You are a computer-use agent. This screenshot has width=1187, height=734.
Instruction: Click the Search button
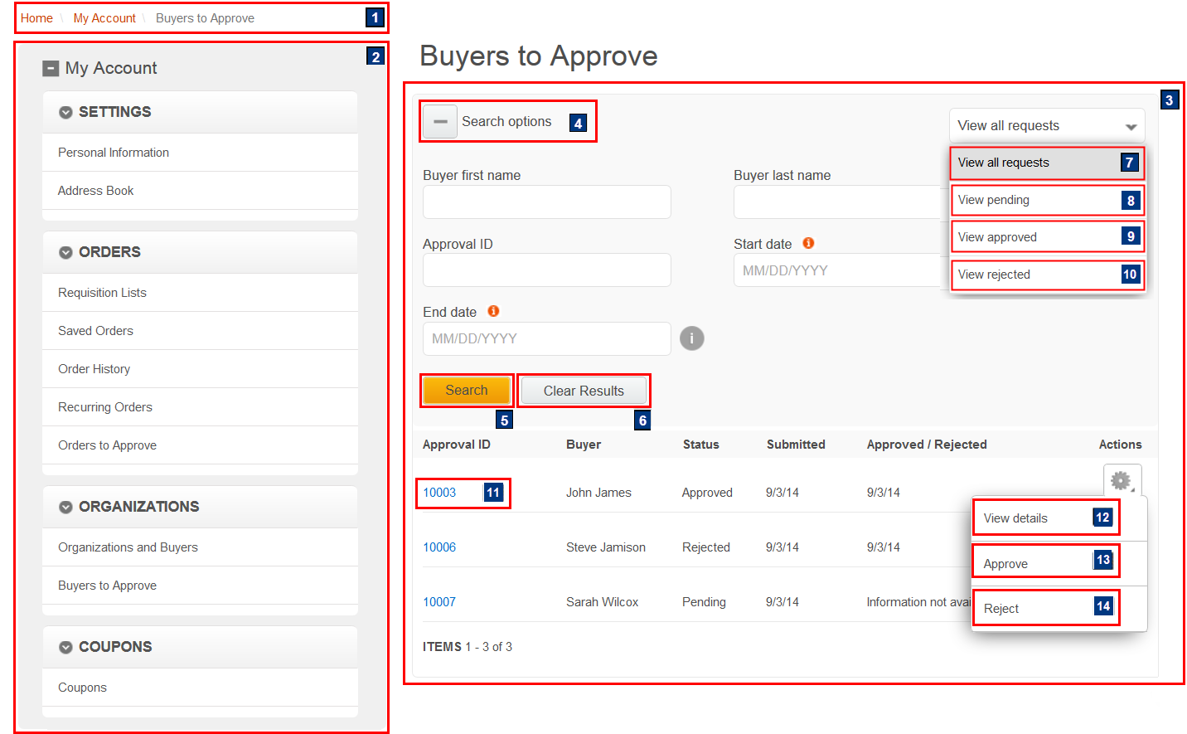(466, 390)
